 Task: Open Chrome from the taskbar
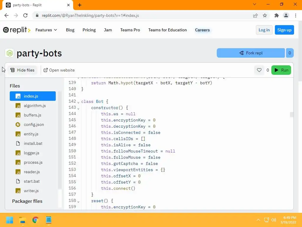coord(35,220)
